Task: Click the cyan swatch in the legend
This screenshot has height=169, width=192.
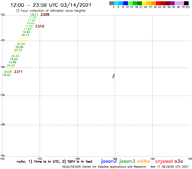Action: click(x=116, y=3)
